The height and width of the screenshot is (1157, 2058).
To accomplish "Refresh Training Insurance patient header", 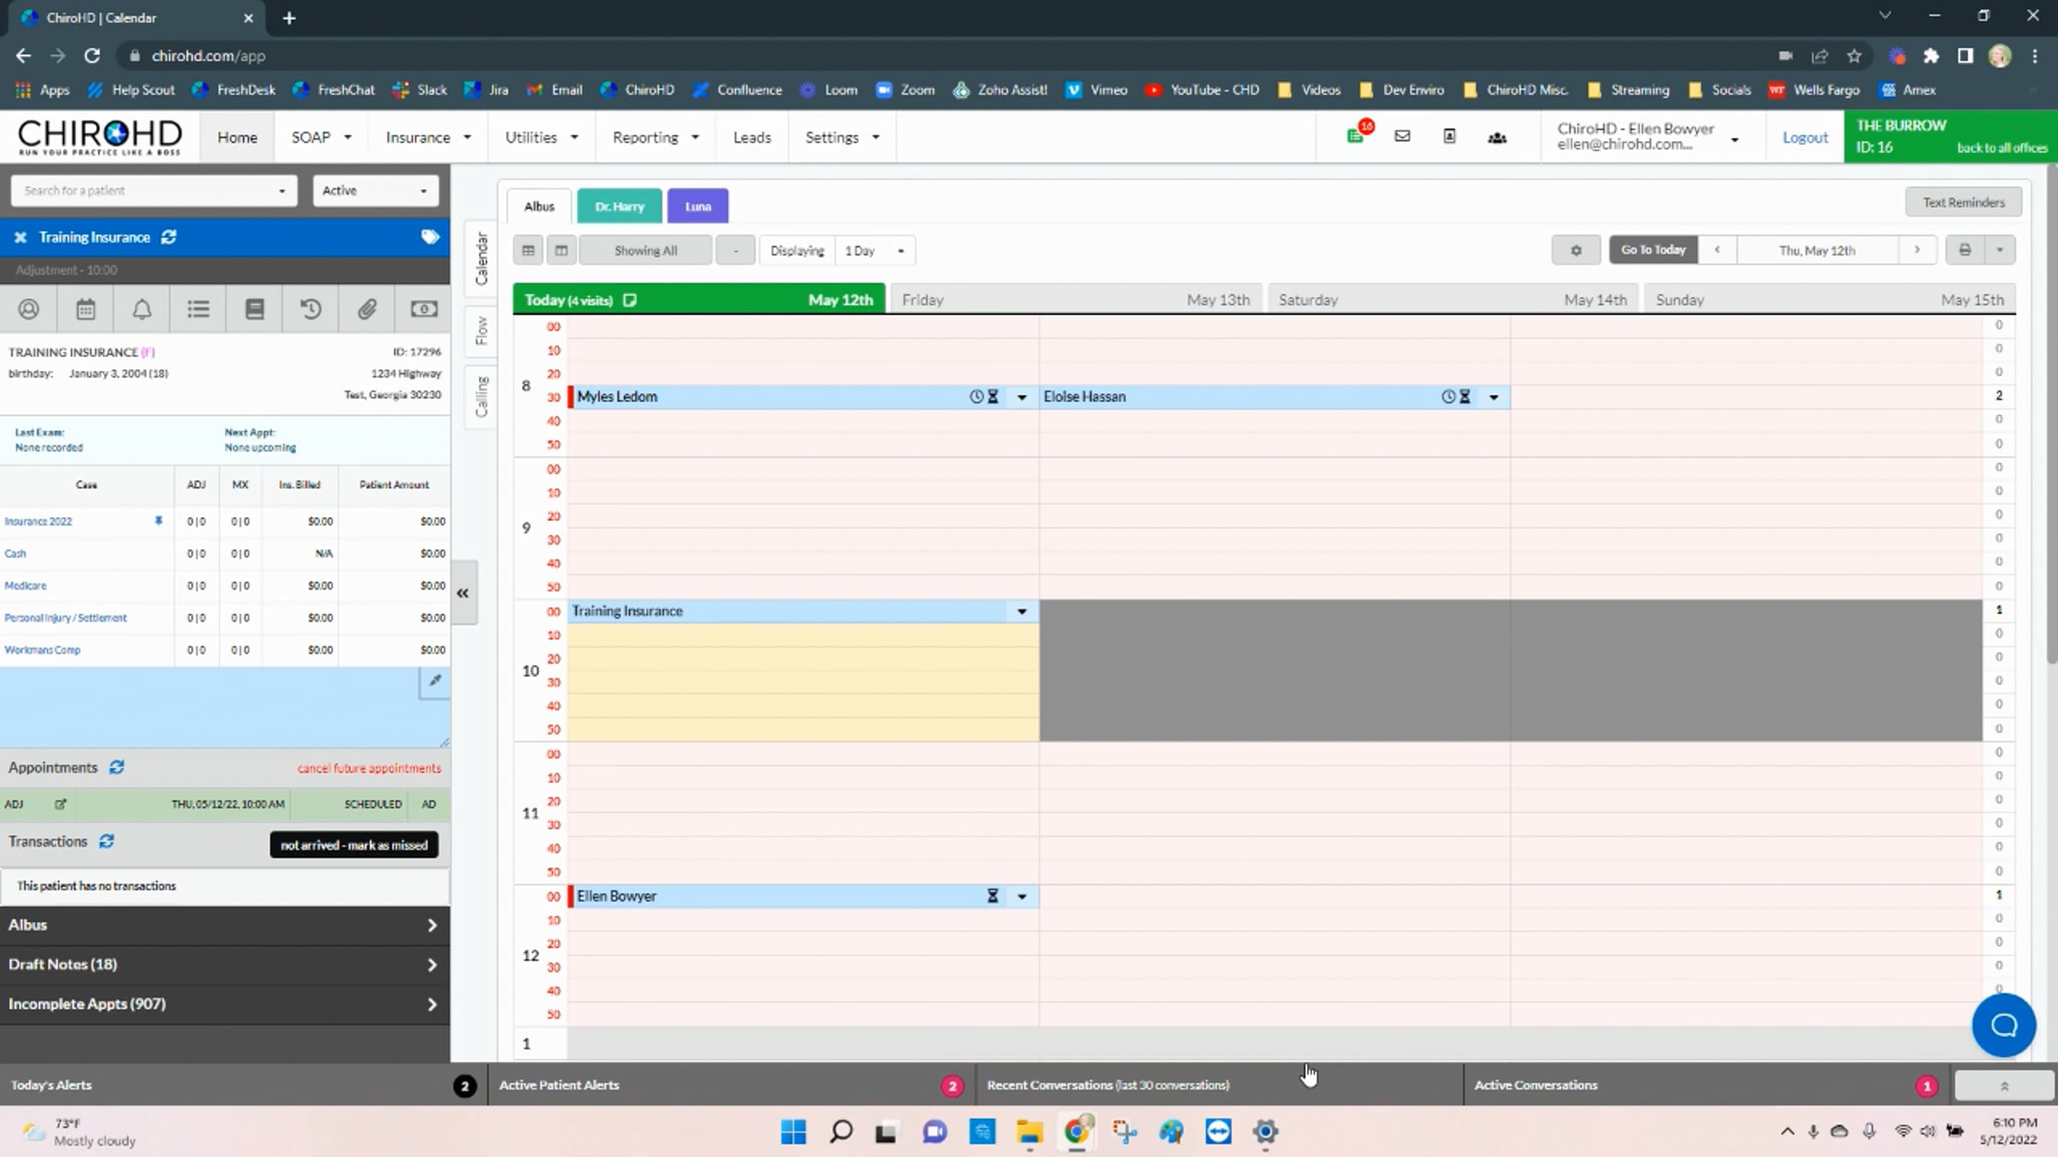I will click(169, 237).
